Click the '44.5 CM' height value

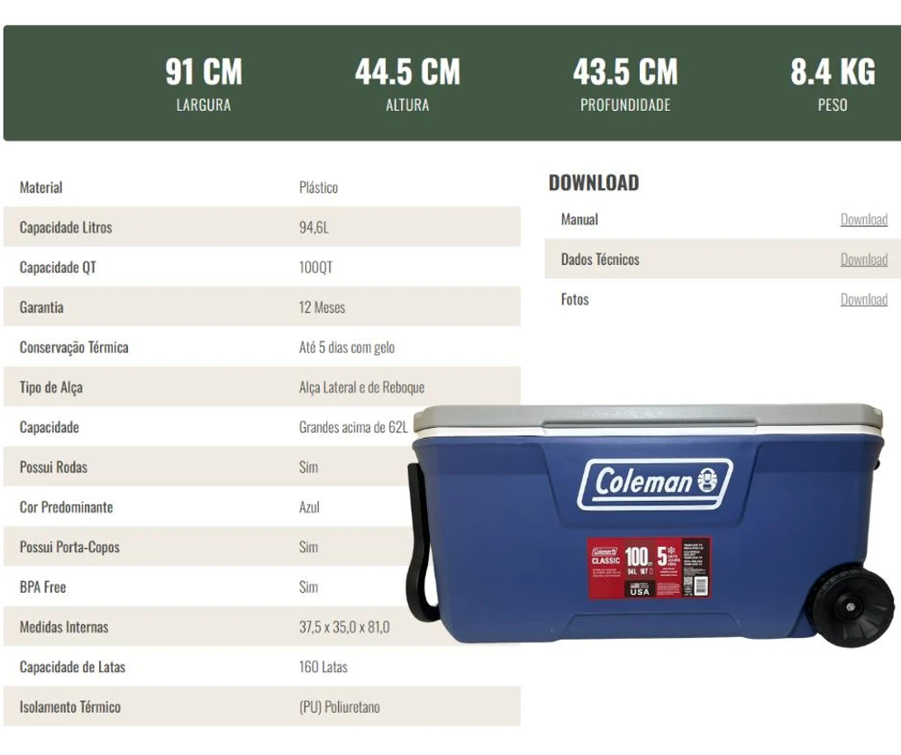point(407,72)
